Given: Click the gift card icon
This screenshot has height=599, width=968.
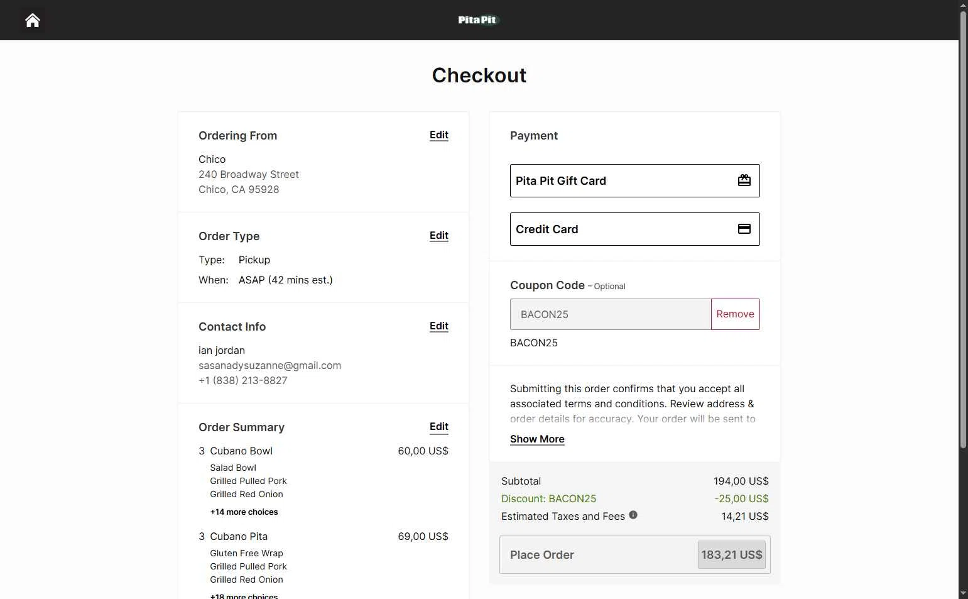Looking at the screenshot, I should pyautogui.click(x=744, y=180).
